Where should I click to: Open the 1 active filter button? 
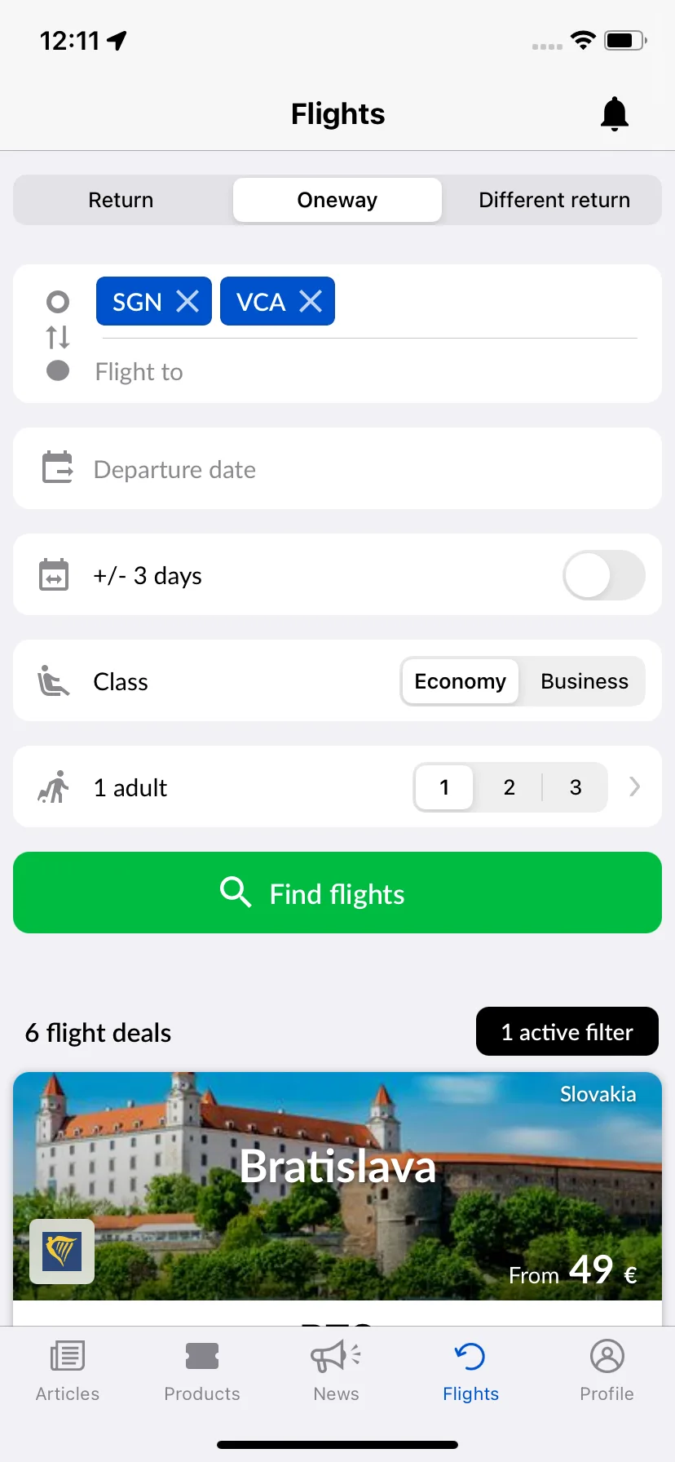[567, 1031]
